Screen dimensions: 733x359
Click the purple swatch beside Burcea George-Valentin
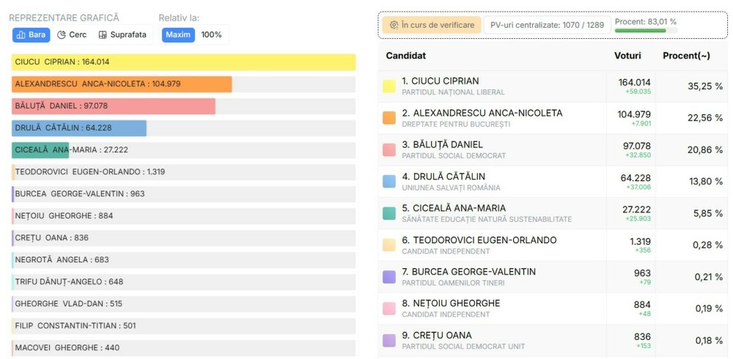(x=389, y=277)
